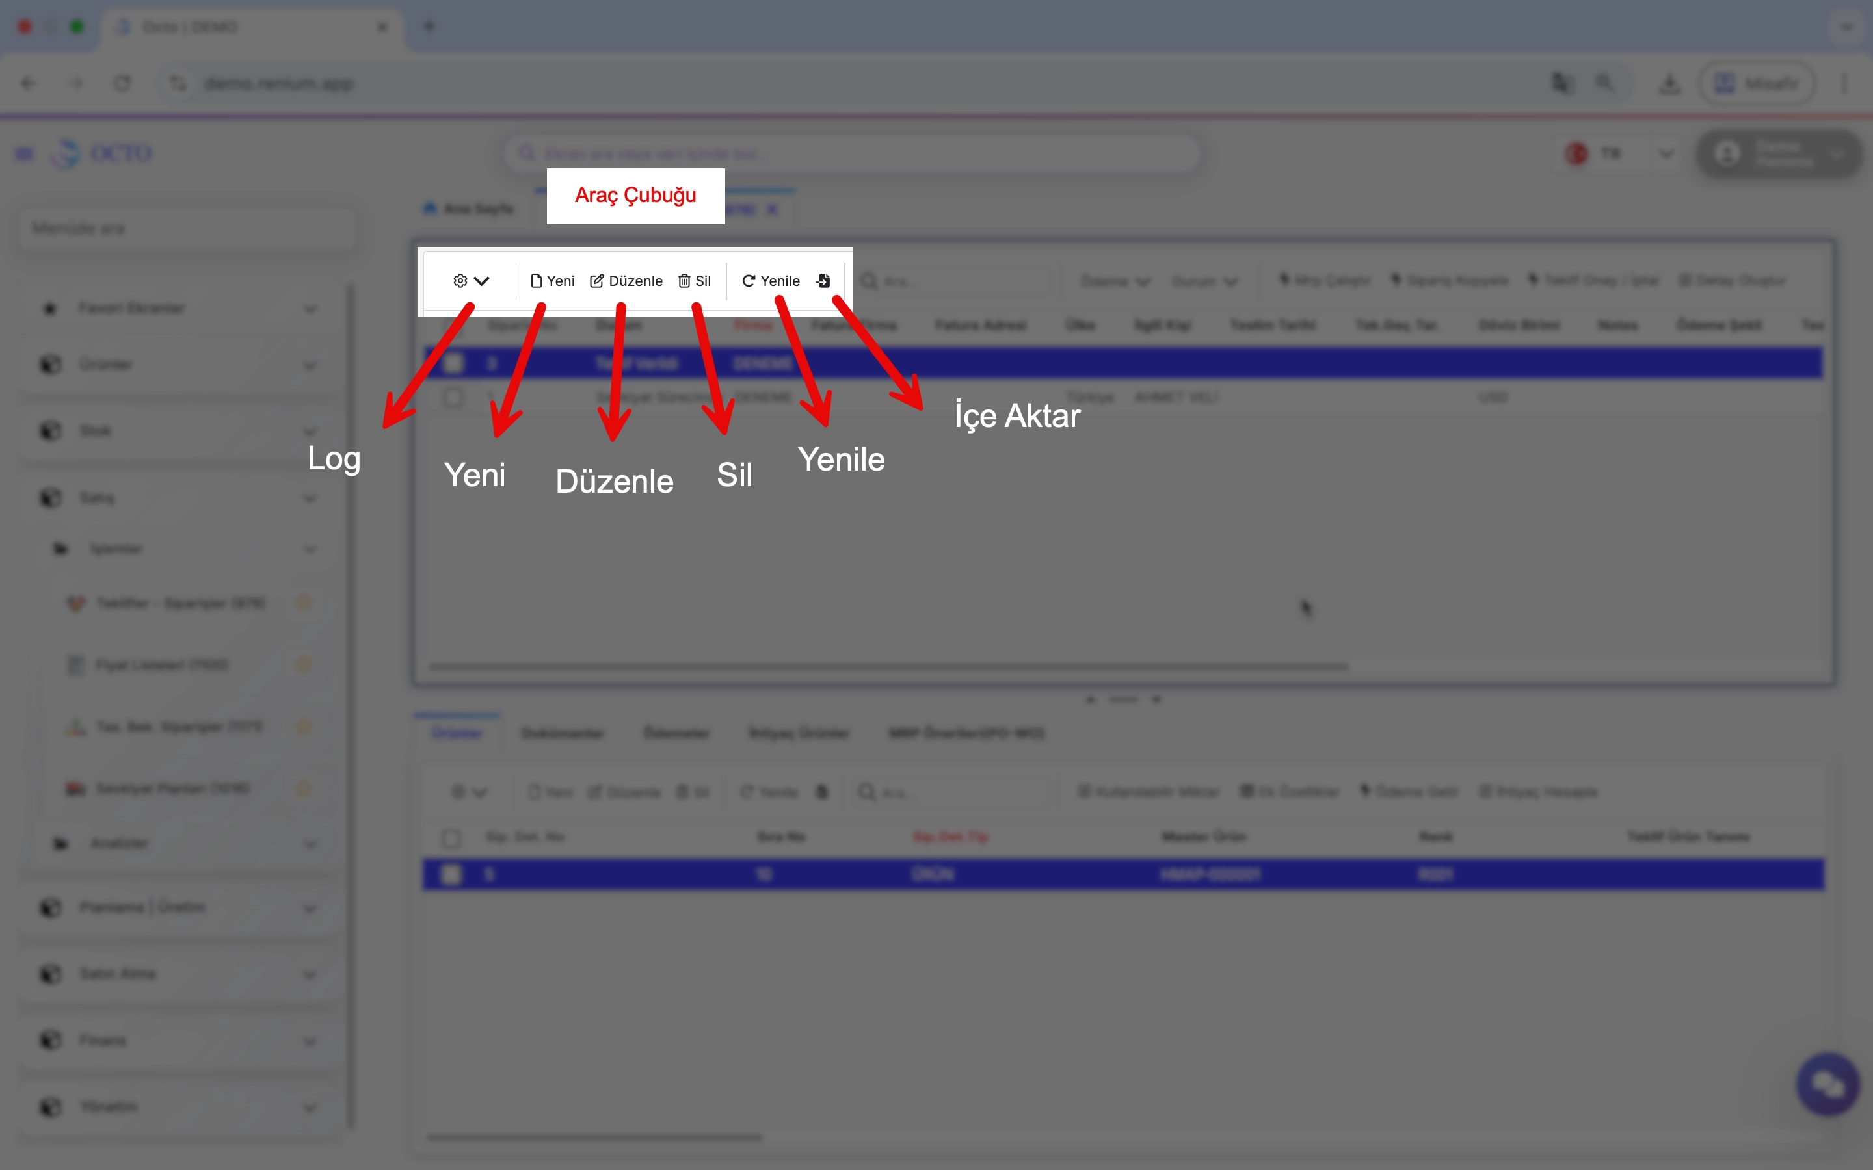Click the Mrp Çalıştır button

[1323, 280]
